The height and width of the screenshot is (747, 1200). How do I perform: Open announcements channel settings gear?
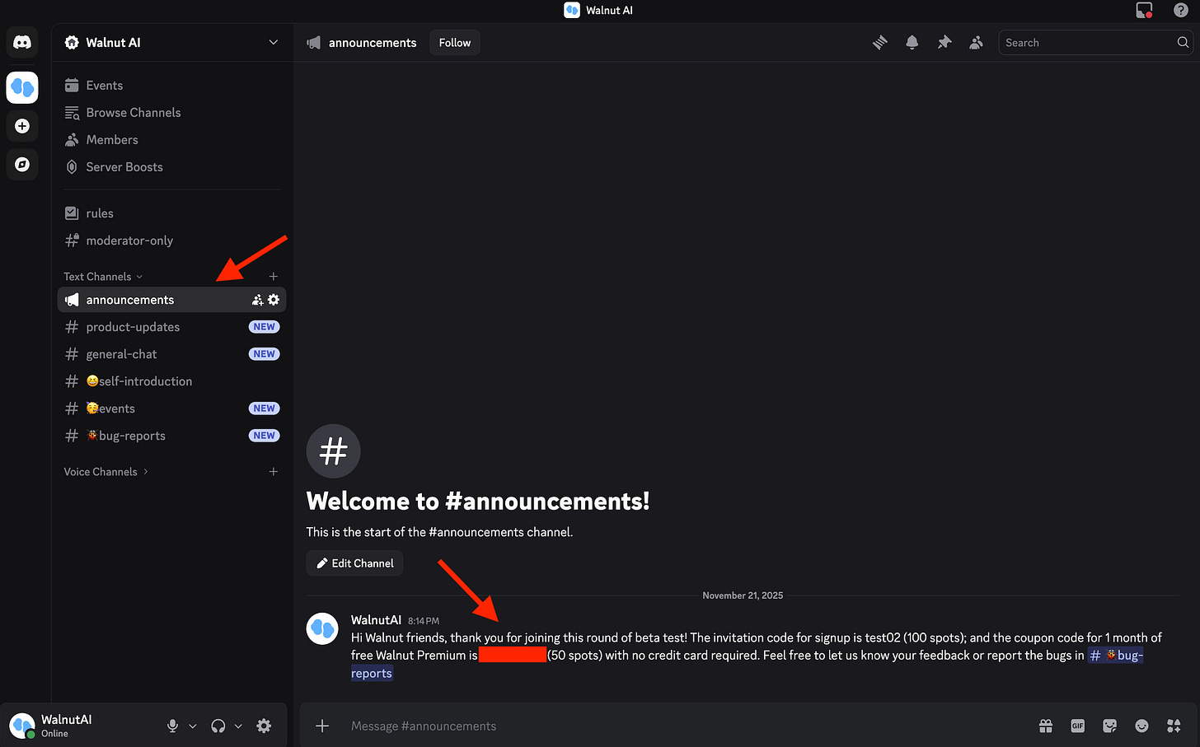tap(274, 300)
